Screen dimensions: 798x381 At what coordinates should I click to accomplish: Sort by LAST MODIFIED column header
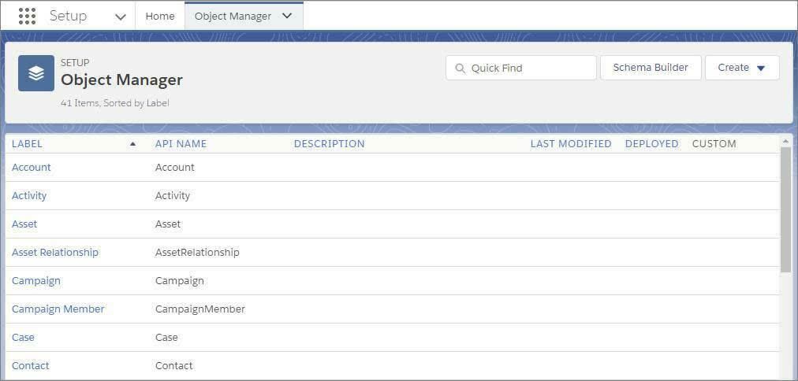tap(571, 144)
